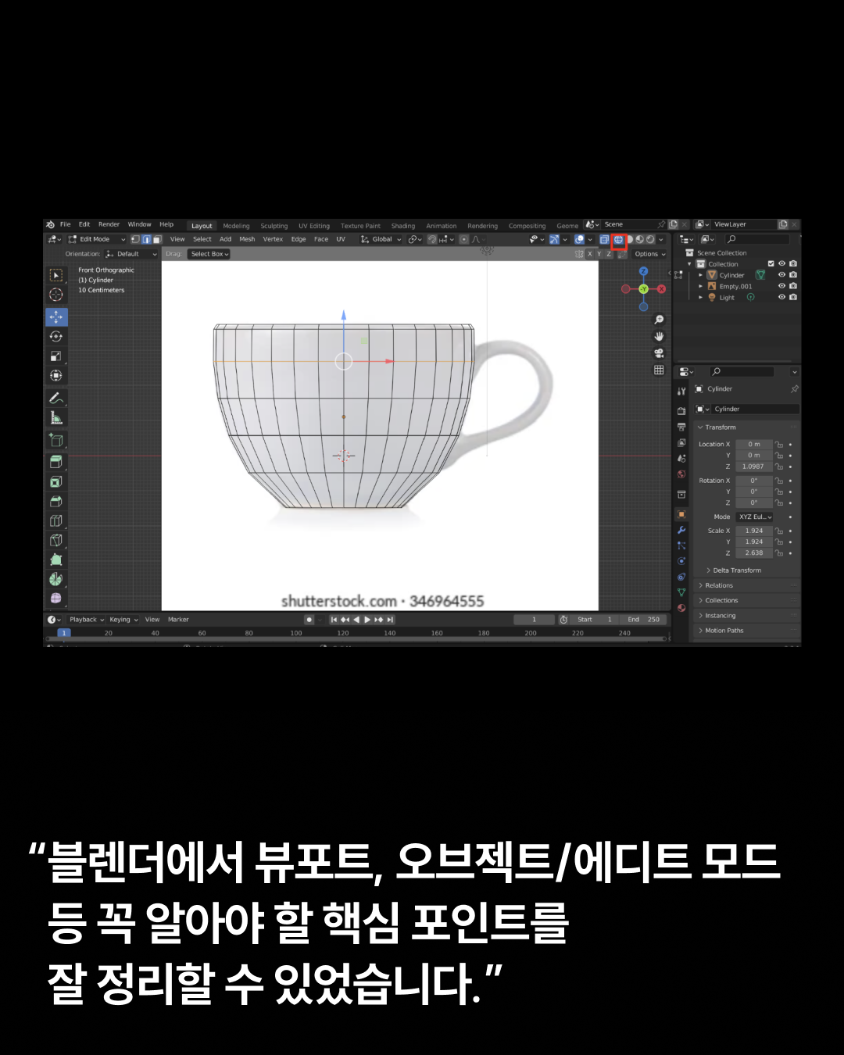Viewport: 844px width, 1055px height.
Task: Activate the 3D Cursor tool
Action: [x=56, y=295]
